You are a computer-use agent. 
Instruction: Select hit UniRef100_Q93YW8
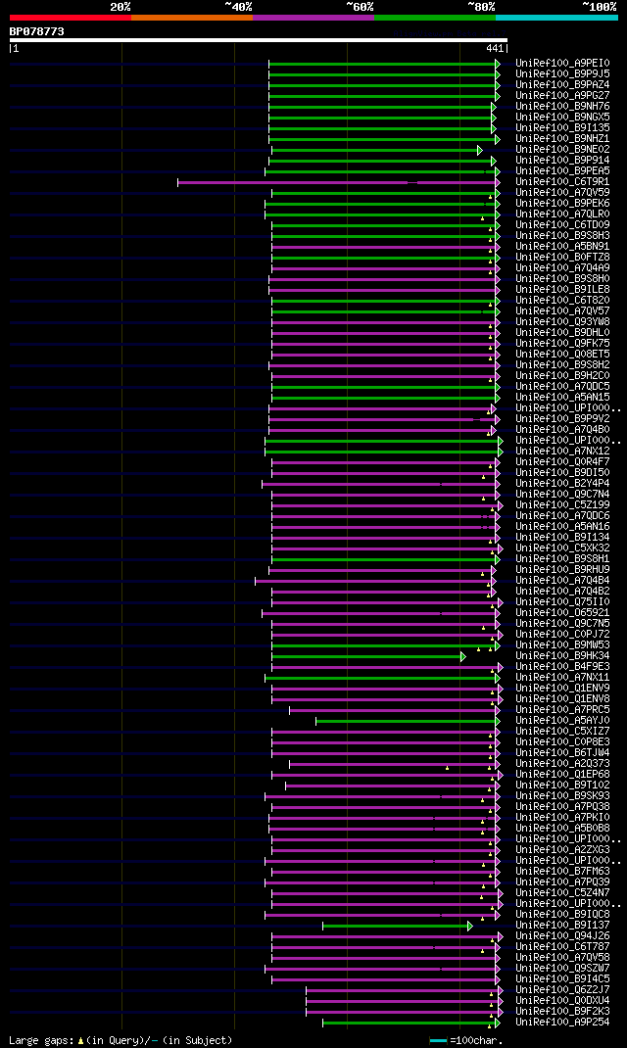tap(562, 322)
